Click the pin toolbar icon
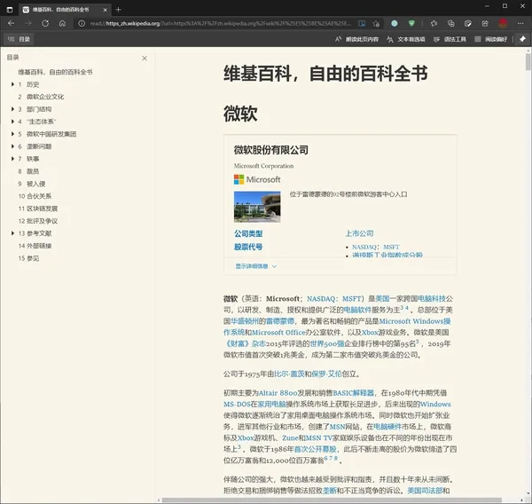The height and width of the screenshot is (504, 532). point(522,40)
